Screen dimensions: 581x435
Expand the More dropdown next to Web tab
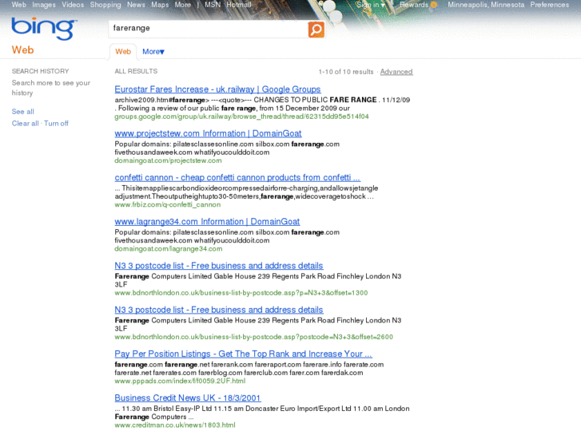point(153,51)
